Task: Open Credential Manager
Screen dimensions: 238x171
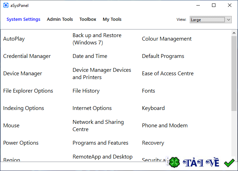Action: [x=27, y=56]
